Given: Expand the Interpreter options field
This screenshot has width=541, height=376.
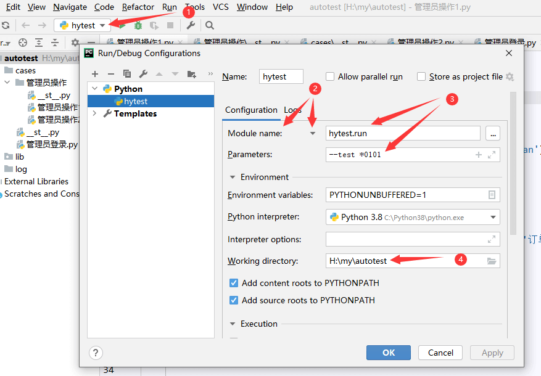Looking at the screenshot, I should pyautogui.click(x=492, y=239).
